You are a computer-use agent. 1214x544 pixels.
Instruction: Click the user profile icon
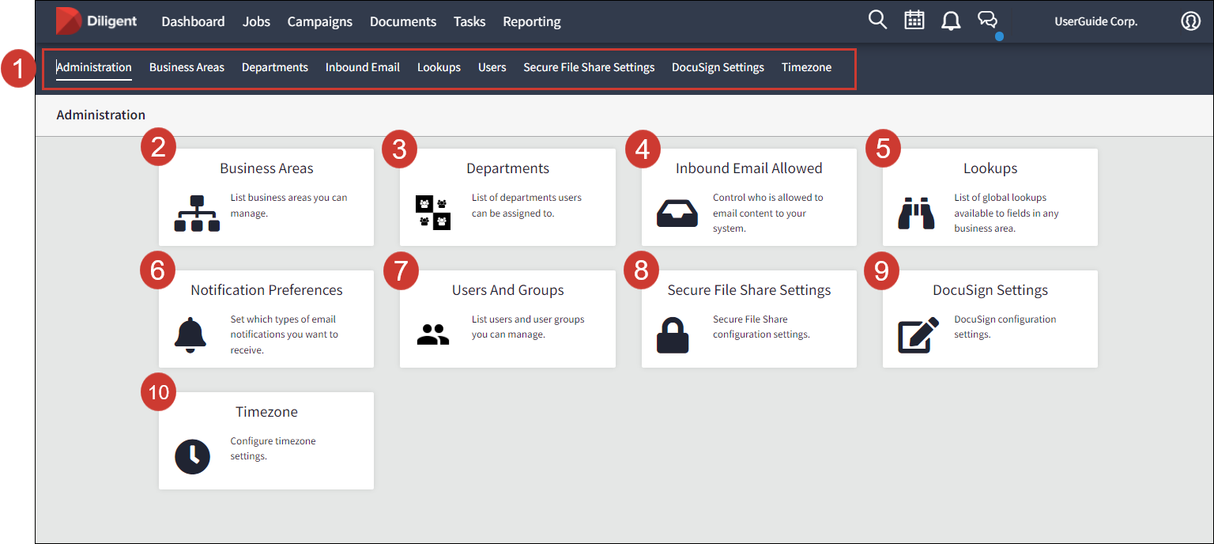tap(1190, 21)
